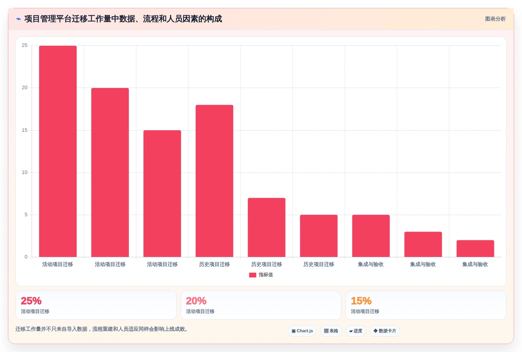Click the tallest bar valued at 25
522x352 pixels.
coord(58,152)
